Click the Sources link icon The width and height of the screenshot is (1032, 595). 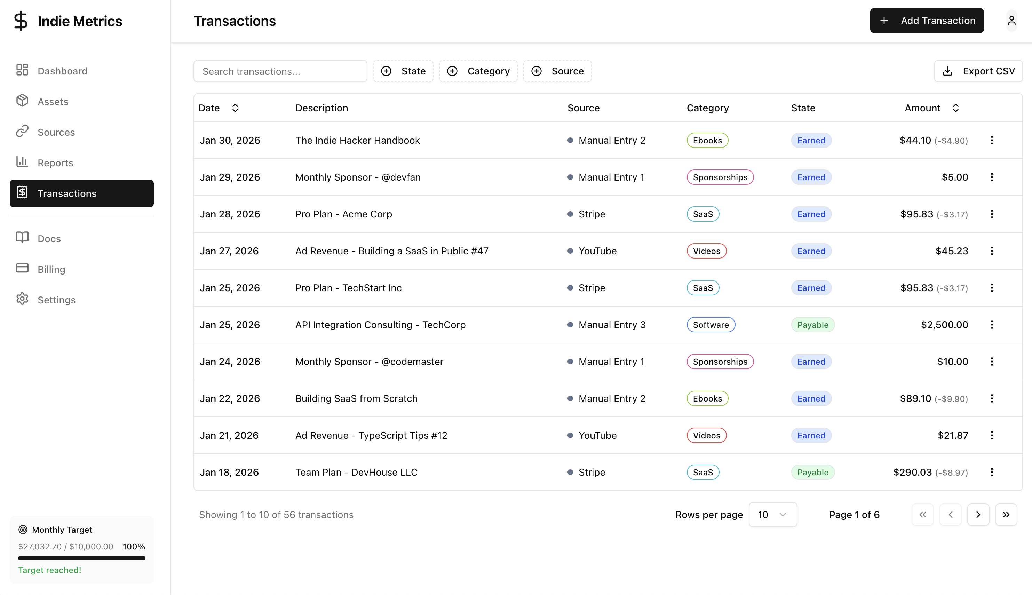22,132
